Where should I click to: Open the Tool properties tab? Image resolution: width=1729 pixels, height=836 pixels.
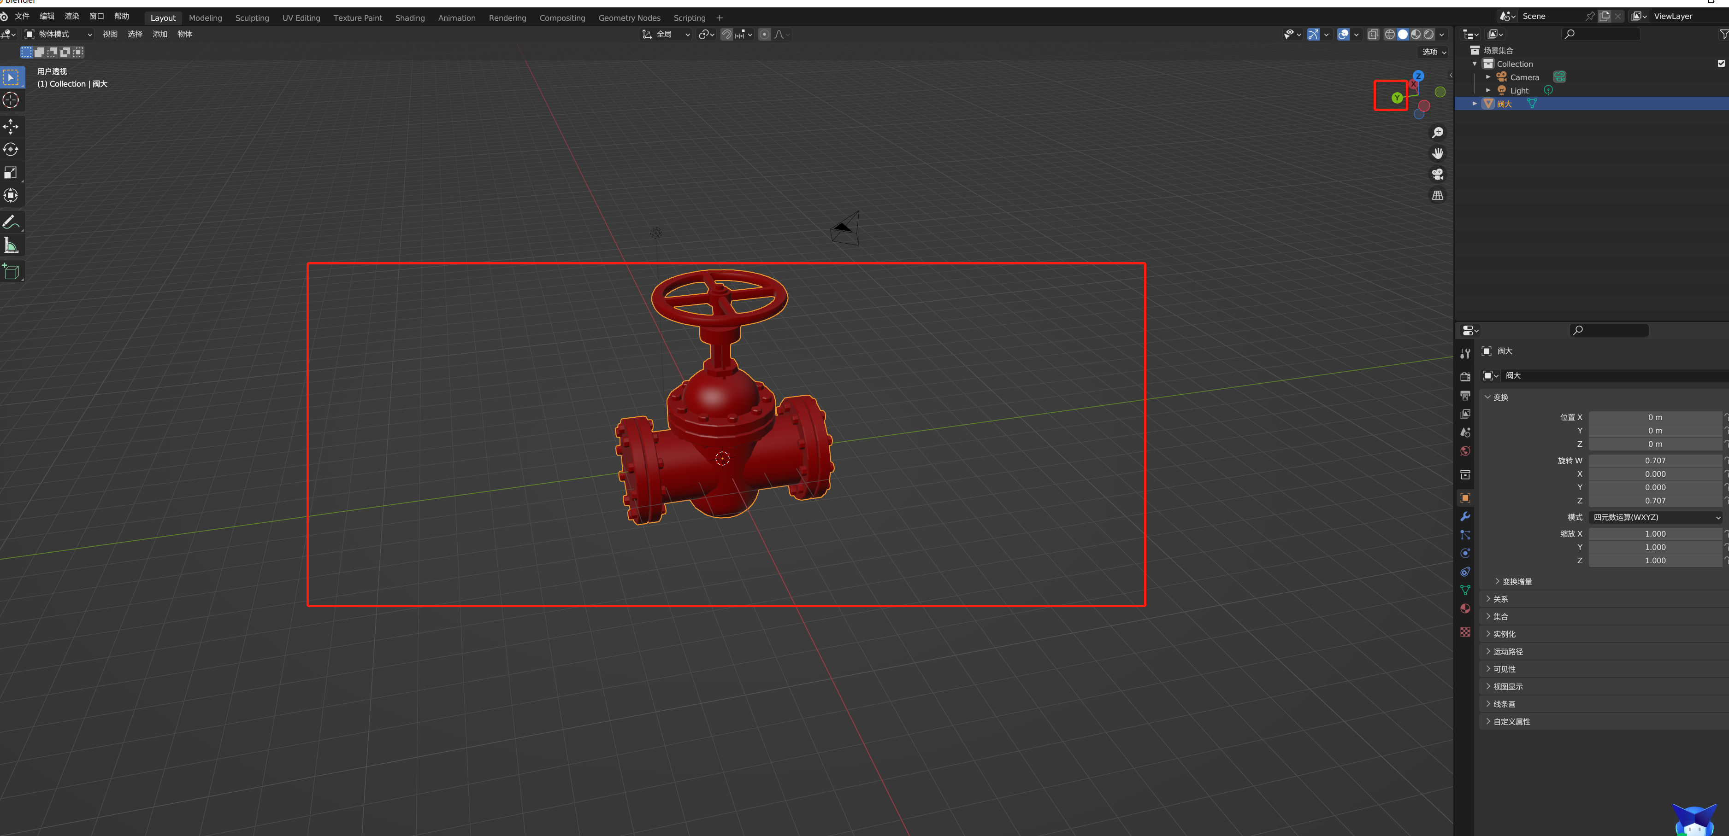pos(1465,354)
